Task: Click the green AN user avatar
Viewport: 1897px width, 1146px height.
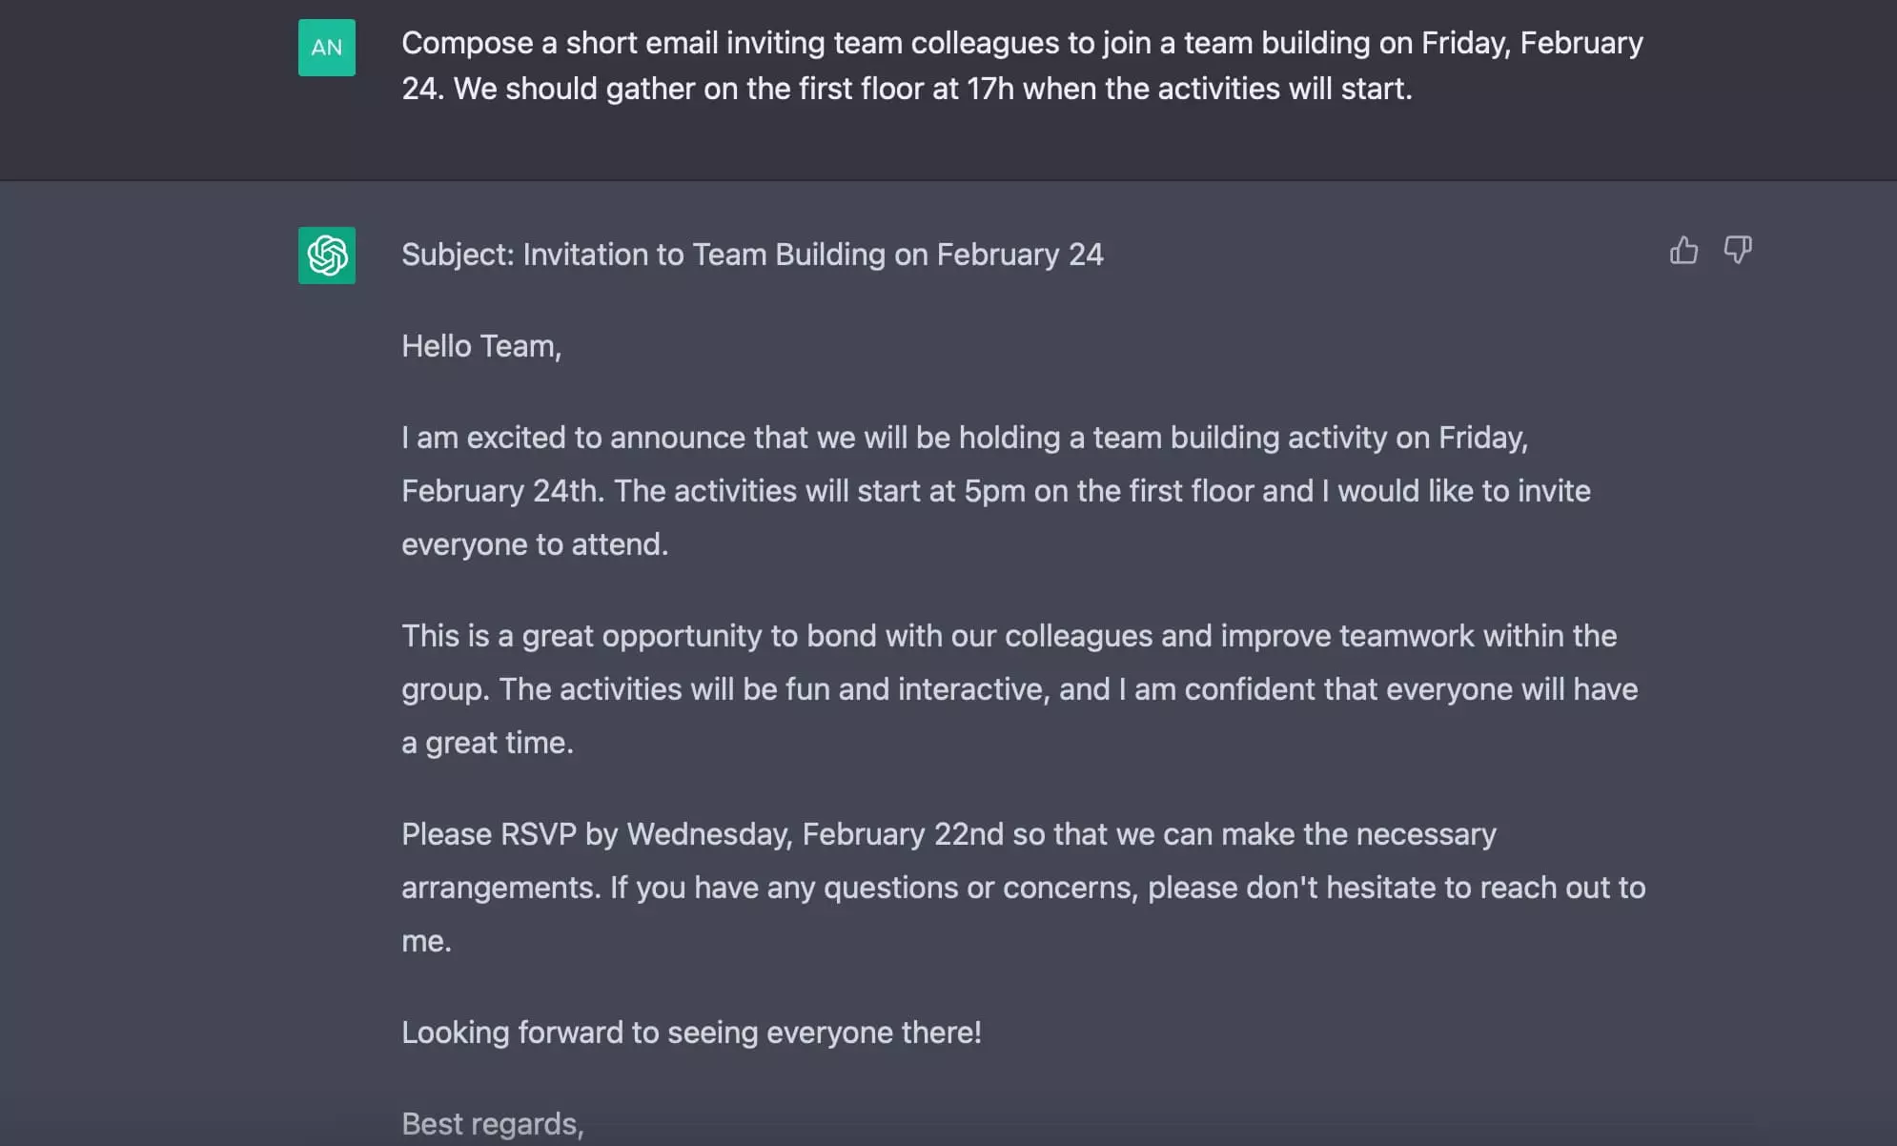Action: click(x=327, y=48)
